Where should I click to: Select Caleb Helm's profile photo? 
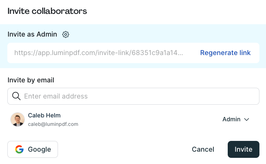click(18, 119)
